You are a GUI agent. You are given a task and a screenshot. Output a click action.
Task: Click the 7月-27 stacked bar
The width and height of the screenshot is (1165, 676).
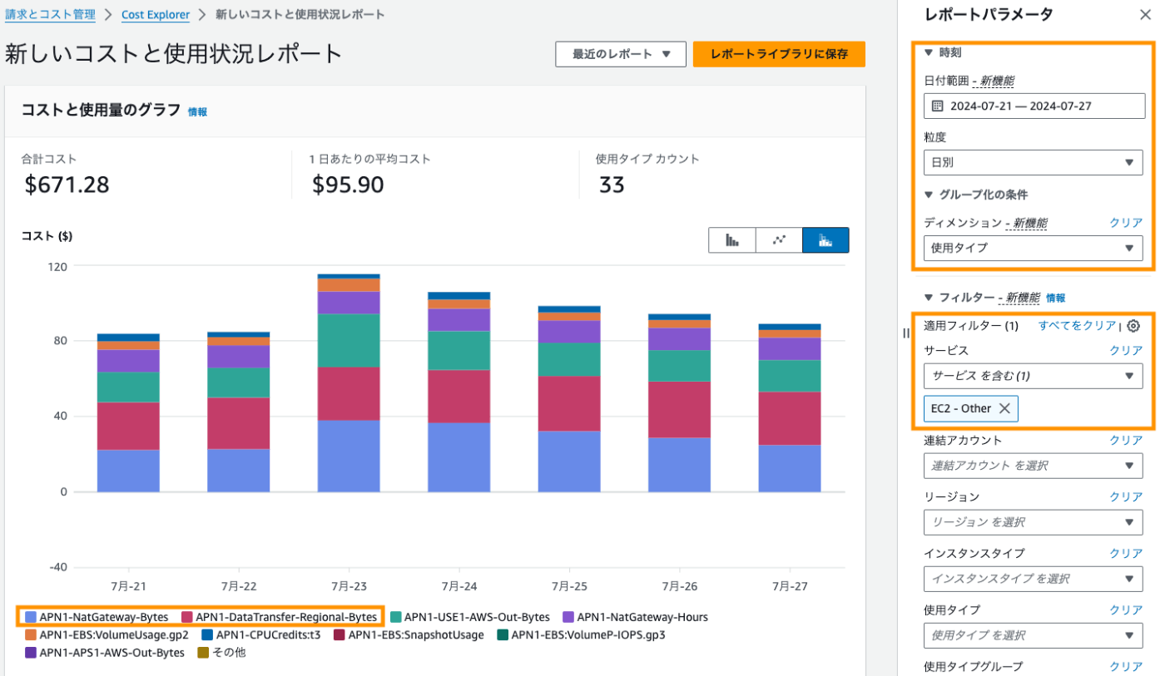[790, 407]
